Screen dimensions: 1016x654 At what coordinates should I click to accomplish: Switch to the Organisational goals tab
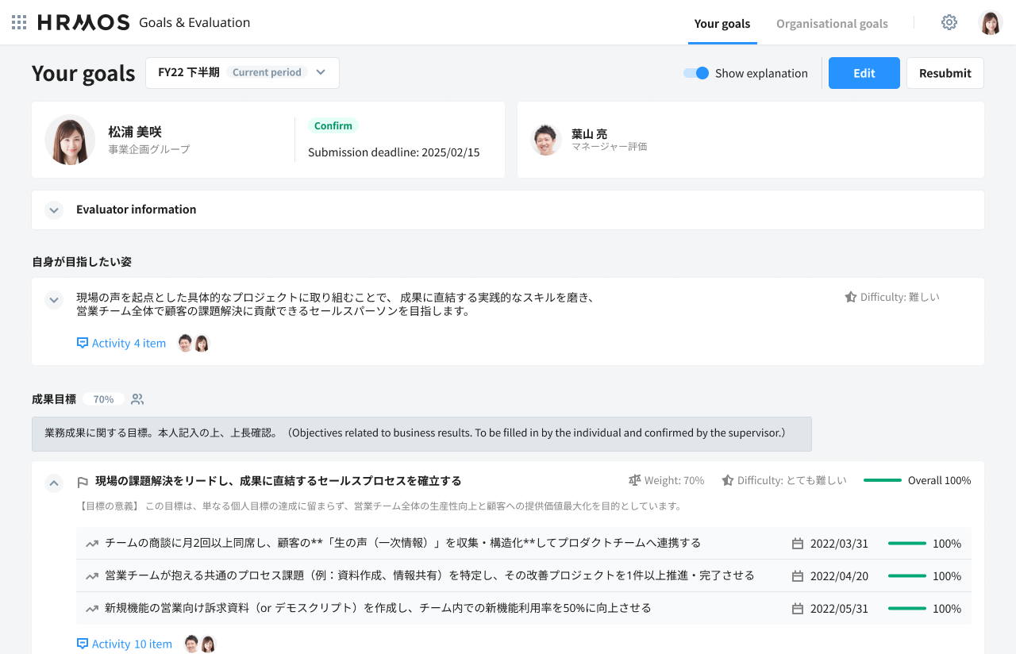click(832, 23)
